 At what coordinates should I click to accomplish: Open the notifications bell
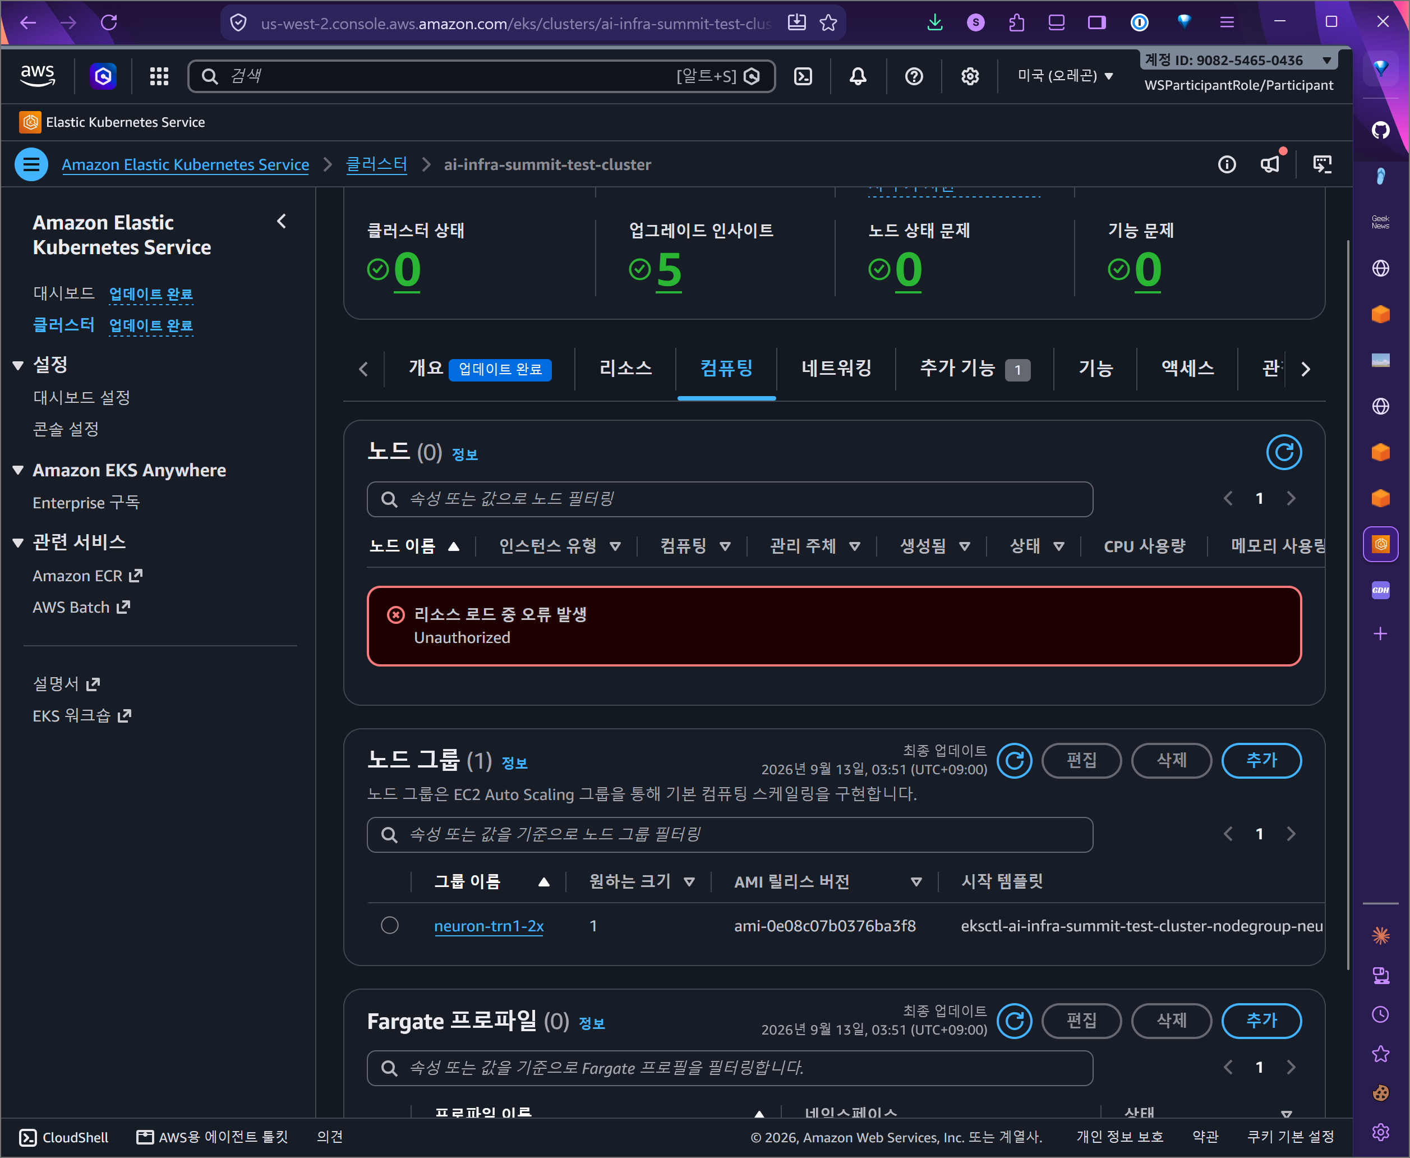click(x=858, y=76)
